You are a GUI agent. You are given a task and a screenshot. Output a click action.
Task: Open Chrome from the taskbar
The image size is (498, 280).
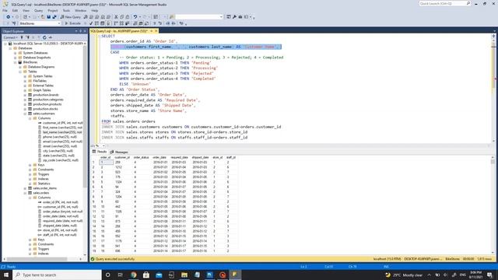tap(133, 275)
